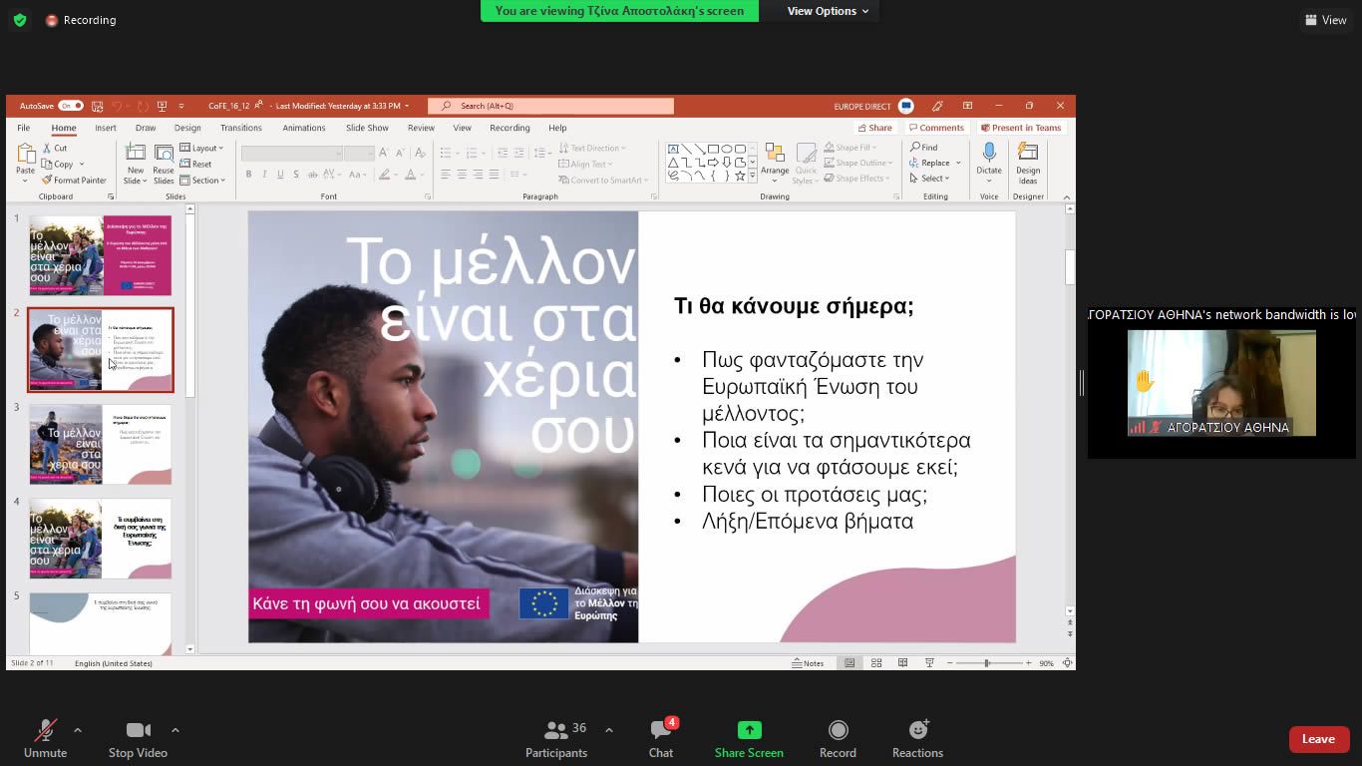
Task: Click the green Share Screen icon
Action: pyautogui.click(x=749, y=730)
